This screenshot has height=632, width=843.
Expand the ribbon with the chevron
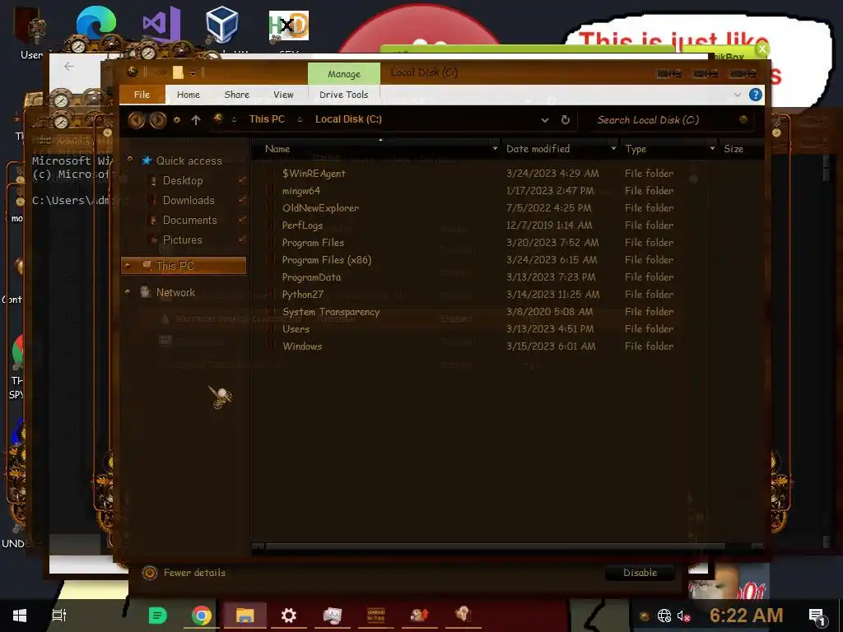(x=737, y=95)
